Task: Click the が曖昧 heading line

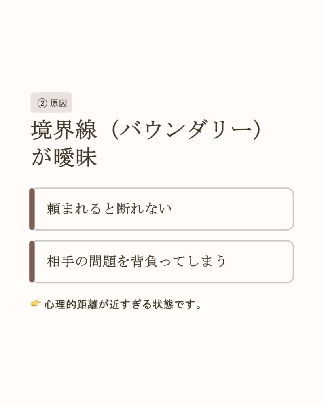Action: (64, 157)
